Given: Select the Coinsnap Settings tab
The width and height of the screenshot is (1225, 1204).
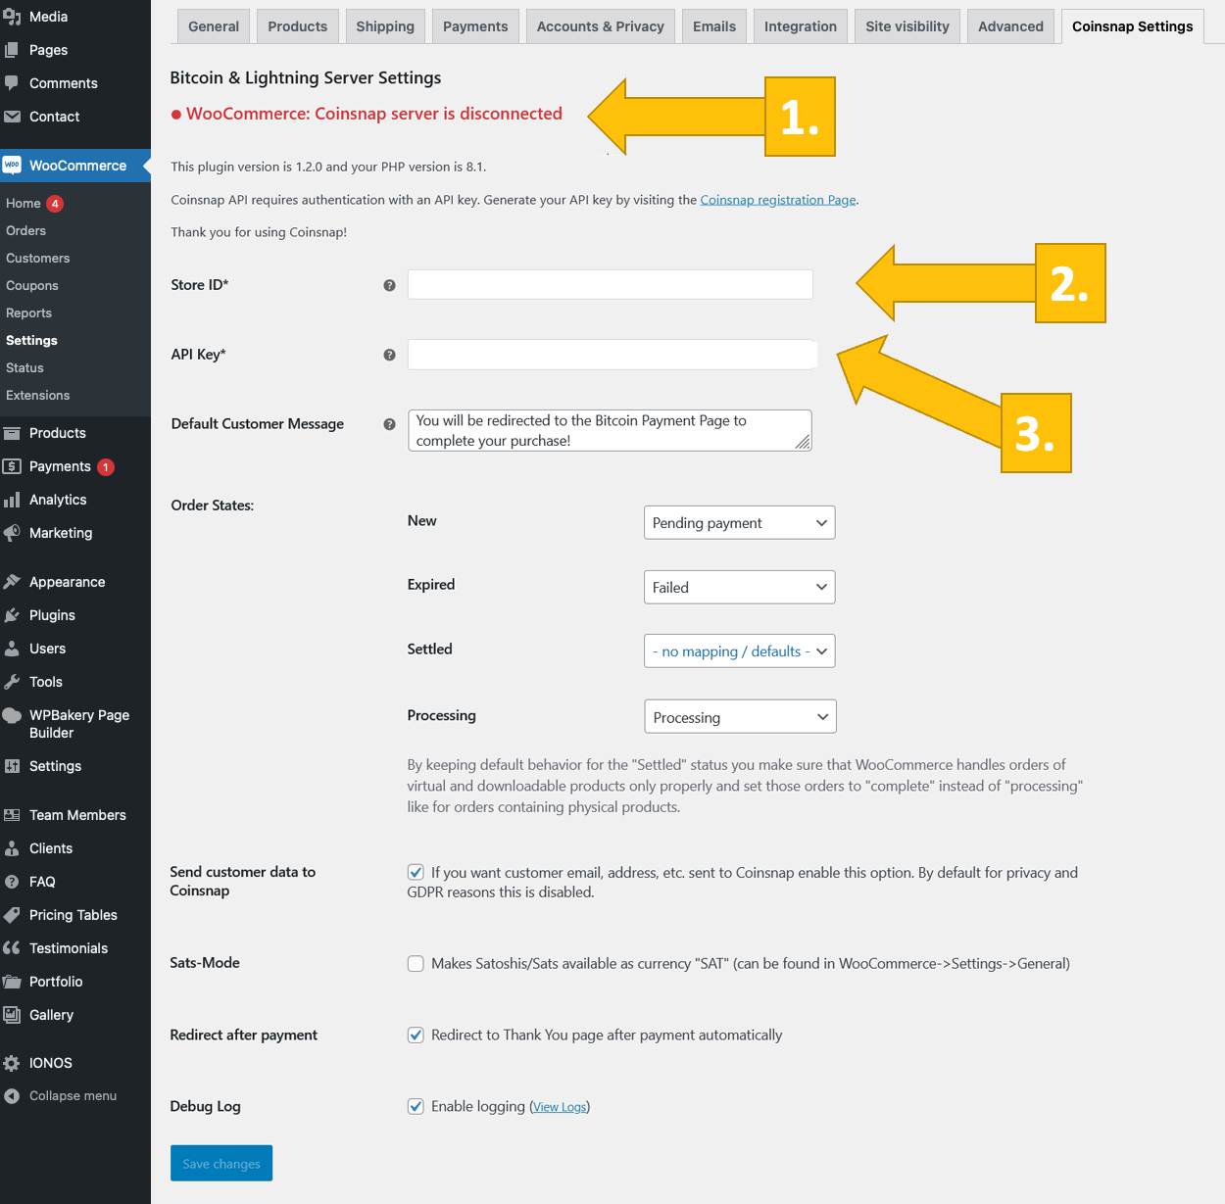Looking at the screenshot, I should pos(1133,26).
